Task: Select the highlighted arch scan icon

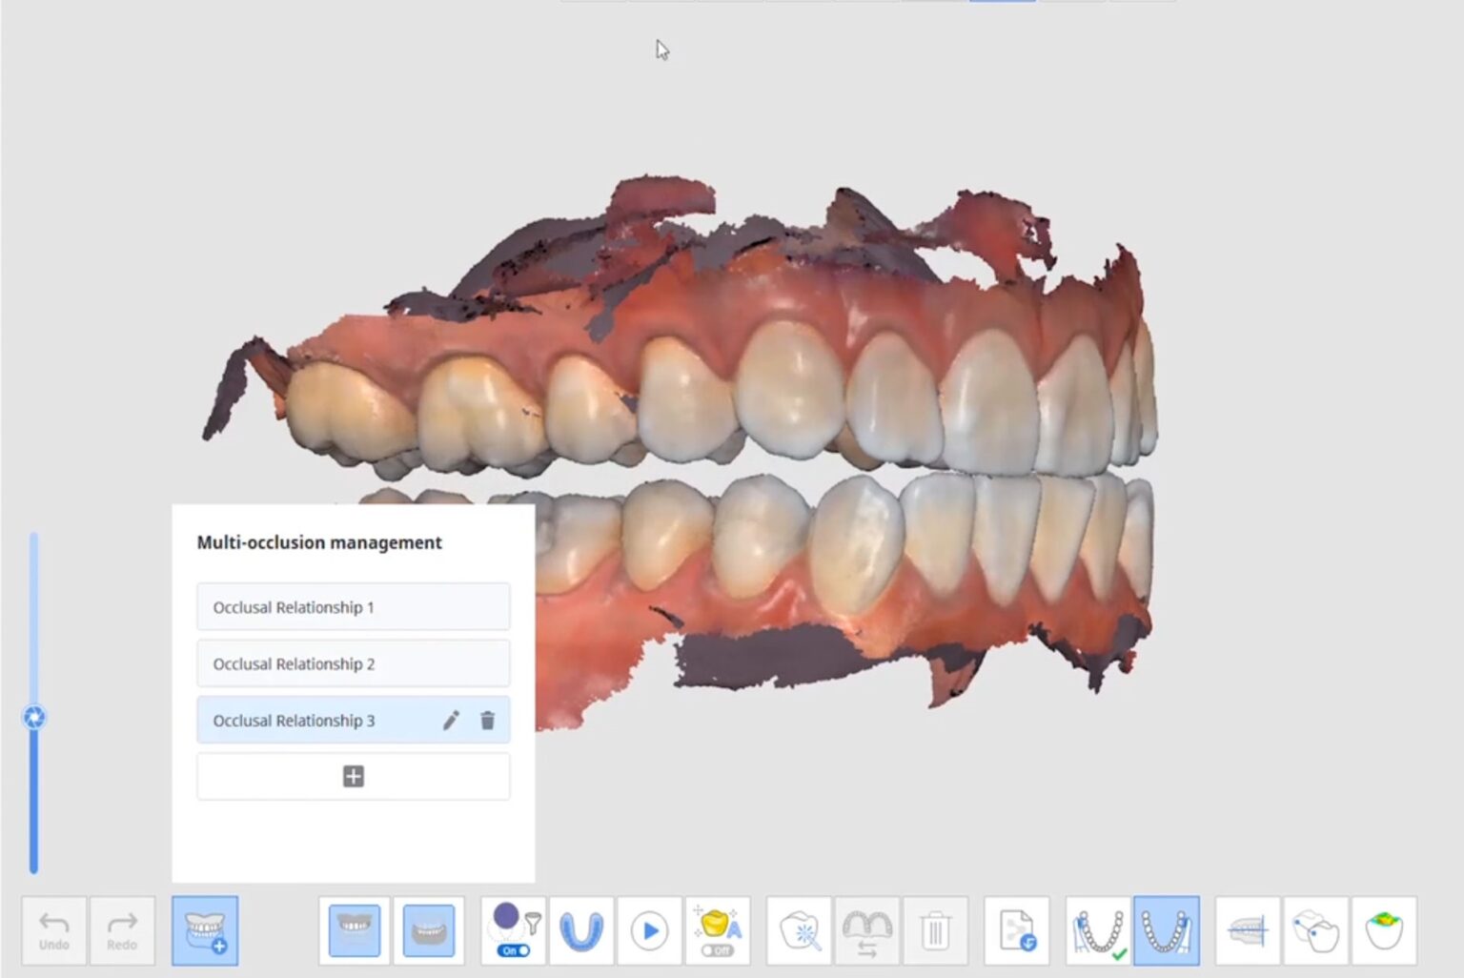Action: coord(1167,930)
